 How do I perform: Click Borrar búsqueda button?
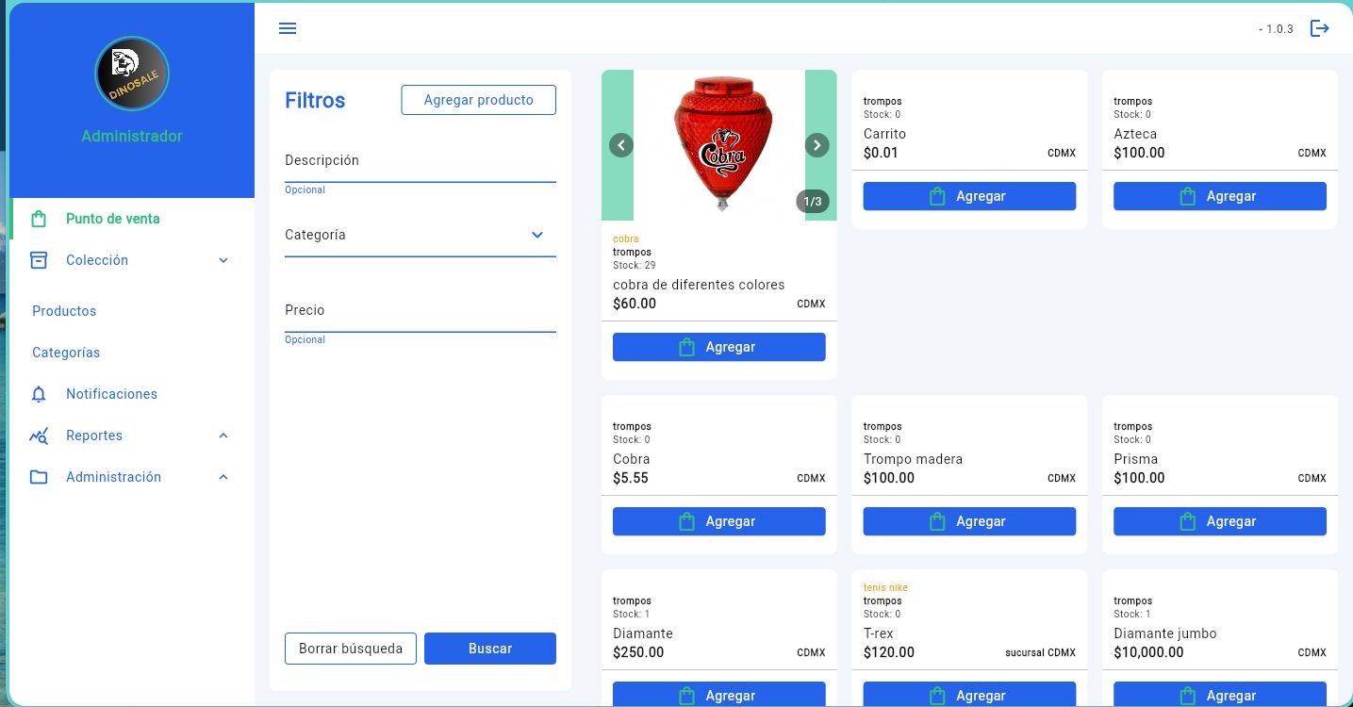(x=351, y=649)
